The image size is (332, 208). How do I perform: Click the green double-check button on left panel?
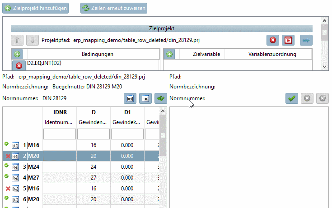coord(161,98)
